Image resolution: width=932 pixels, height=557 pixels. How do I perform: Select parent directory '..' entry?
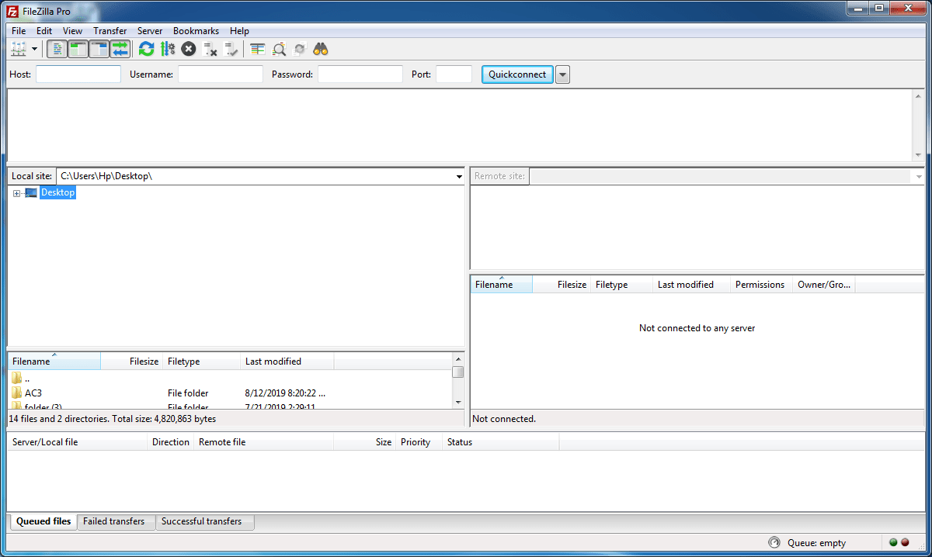(230, 379)
